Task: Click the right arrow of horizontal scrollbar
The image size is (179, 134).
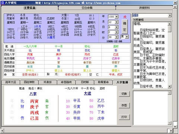Action: point(171,131)
